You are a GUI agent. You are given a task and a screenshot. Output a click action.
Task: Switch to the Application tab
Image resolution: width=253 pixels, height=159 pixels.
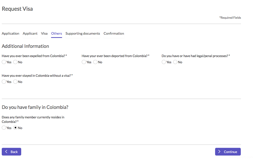[10, 34]
